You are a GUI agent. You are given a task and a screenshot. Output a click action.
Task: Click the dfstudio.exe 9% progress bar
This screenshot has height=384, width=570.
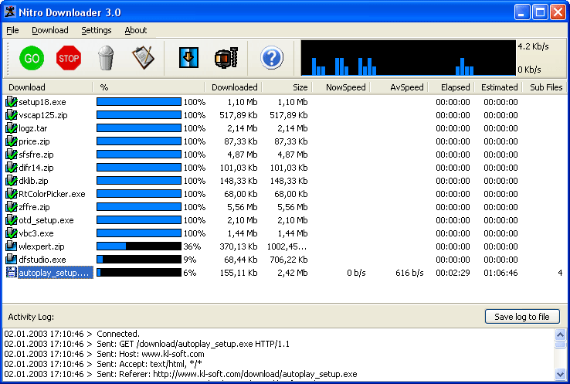pos(139,260)
